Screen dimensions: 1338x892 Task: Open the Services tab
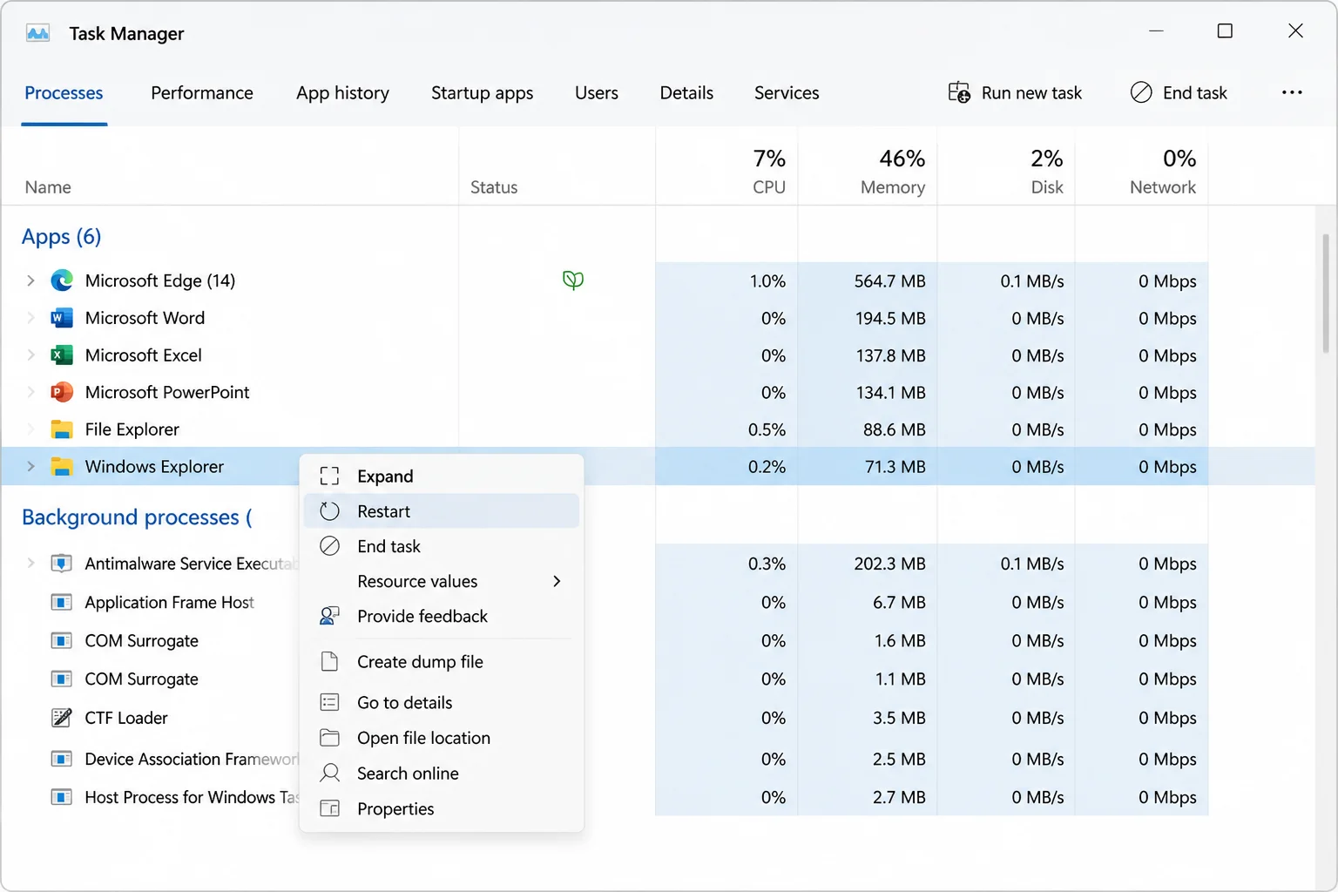click(x=787, y=92)
